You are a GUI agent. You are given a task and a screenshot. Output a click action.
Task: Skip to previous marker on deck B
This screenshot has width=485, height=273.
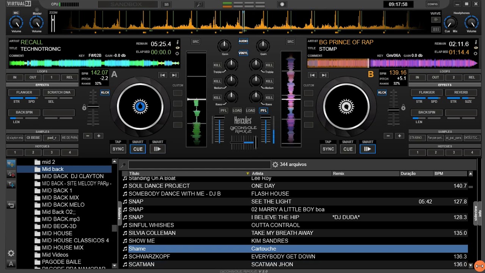click(312, 75)
